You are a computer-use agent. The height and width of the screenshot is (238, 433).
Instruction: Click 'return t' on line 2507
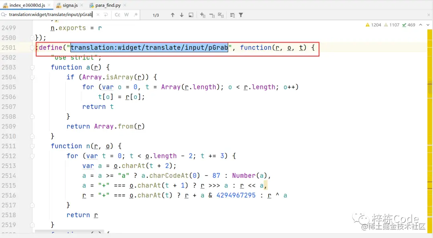click(x=98, y=107)
